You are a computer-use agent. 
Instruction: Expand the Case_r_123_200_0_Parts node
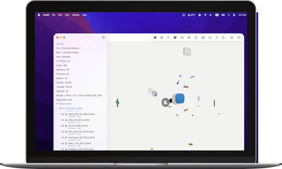click(x=60, y=144)
